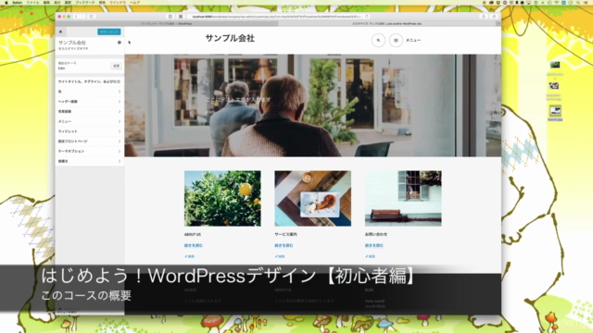Switch to the カスタマイズ Safari tab
The width and height of the screenshot is (593, 333).
(387, 23)
